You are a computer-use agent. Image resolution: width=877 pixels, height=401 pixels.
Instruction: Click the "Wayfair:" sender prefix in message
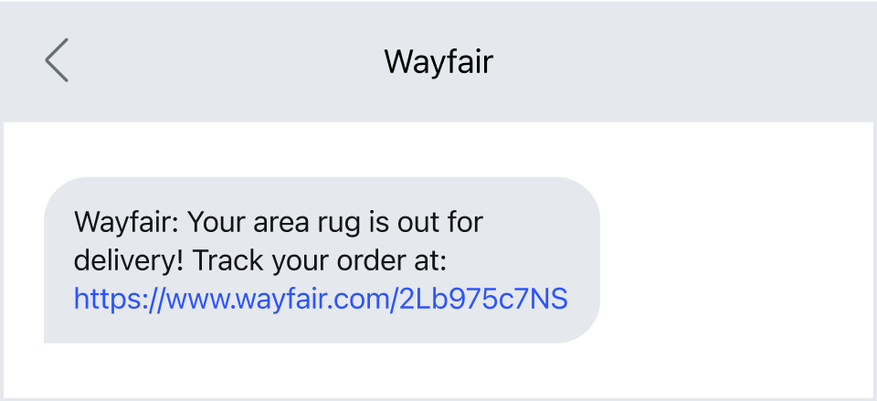point(126,223)
